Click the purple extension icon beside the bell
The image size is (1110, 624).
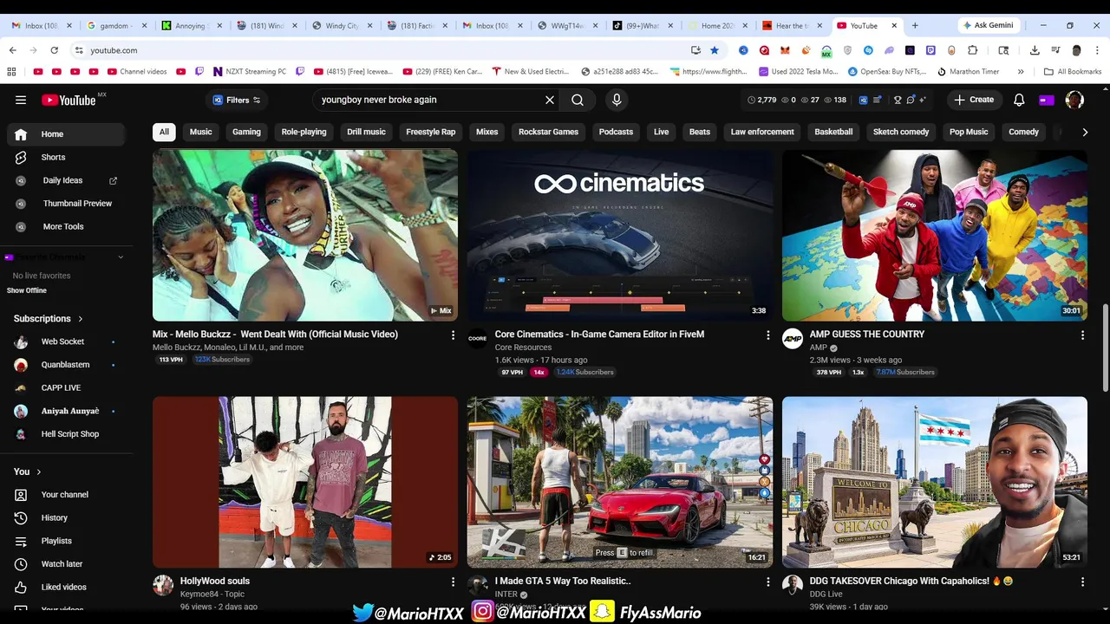[x=1047, y=100]
